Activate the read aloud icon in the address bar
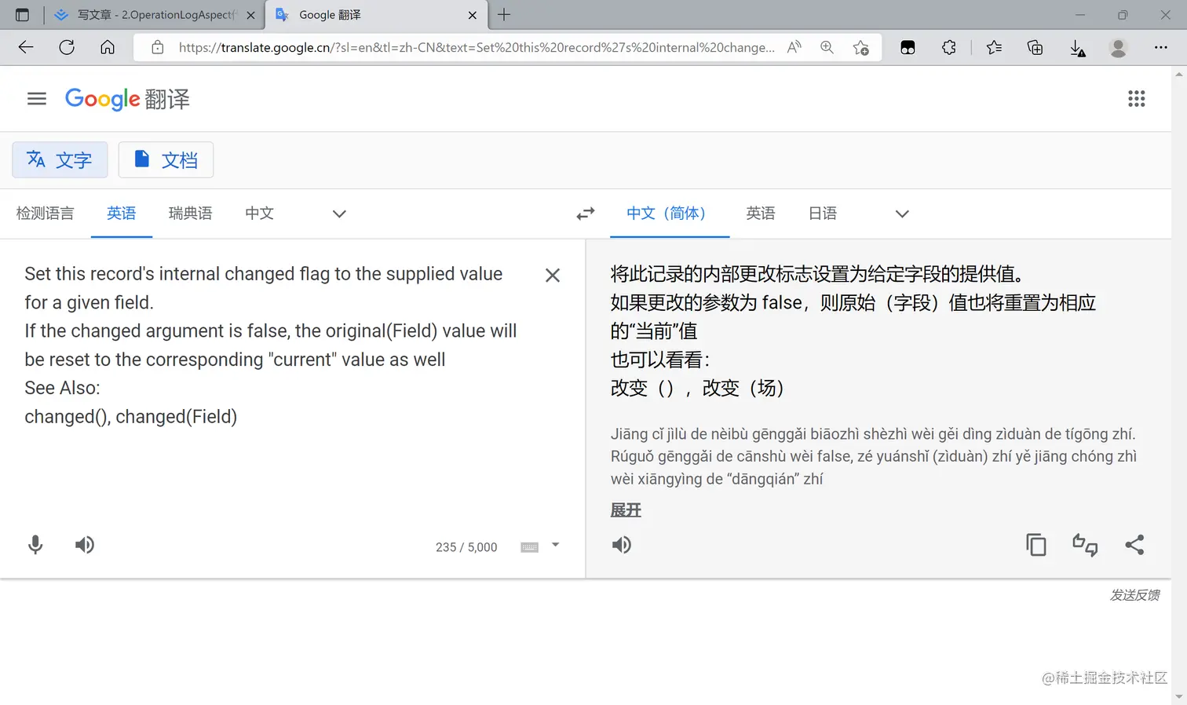 pos(794,47)
